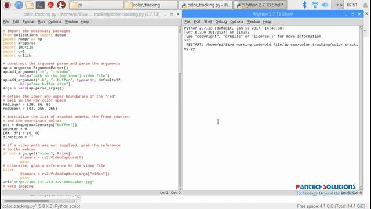Switch to the color_tracking folder taskbar entry
Screen dimensions: 371x209
pyautogui.click(x=151, y=5)
